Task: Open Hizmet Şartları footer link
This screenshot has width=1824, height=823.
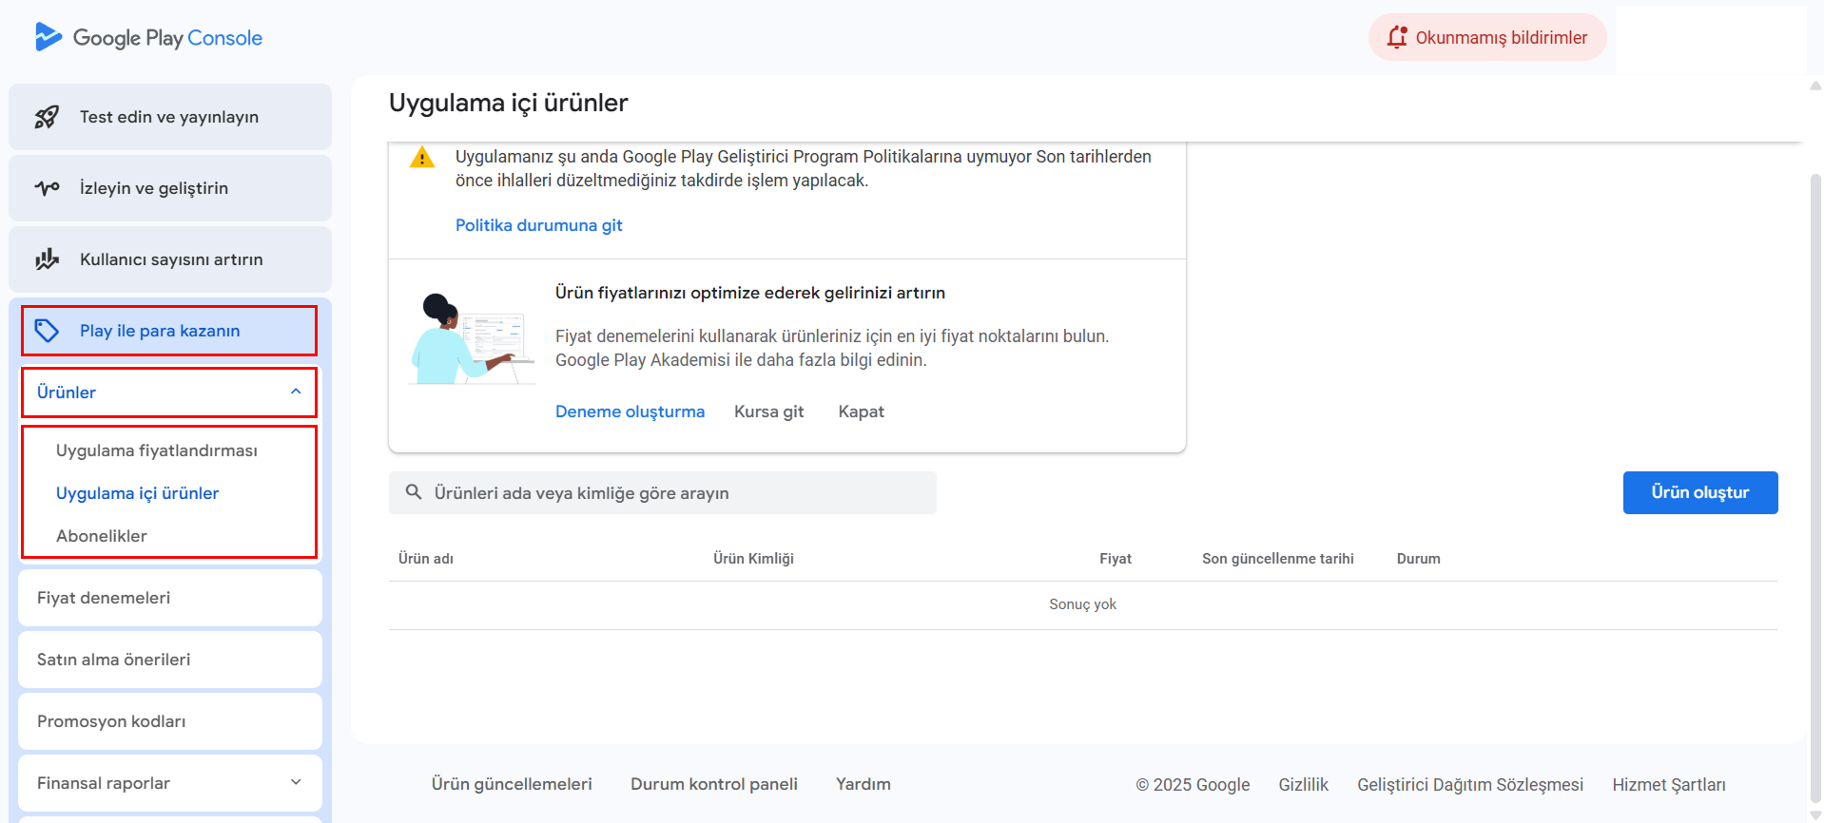Action: click(x=1669, y=785)
